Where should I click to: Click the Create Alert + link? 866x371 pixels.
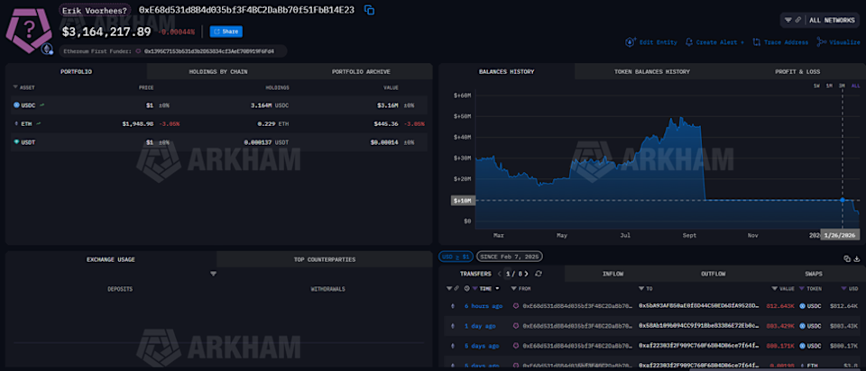click(x=720, y=42)
